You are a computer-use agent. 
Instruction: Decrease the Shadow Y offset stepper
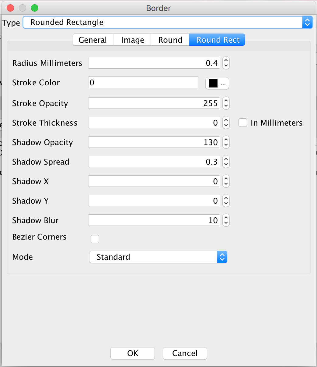tap(226, 203)
